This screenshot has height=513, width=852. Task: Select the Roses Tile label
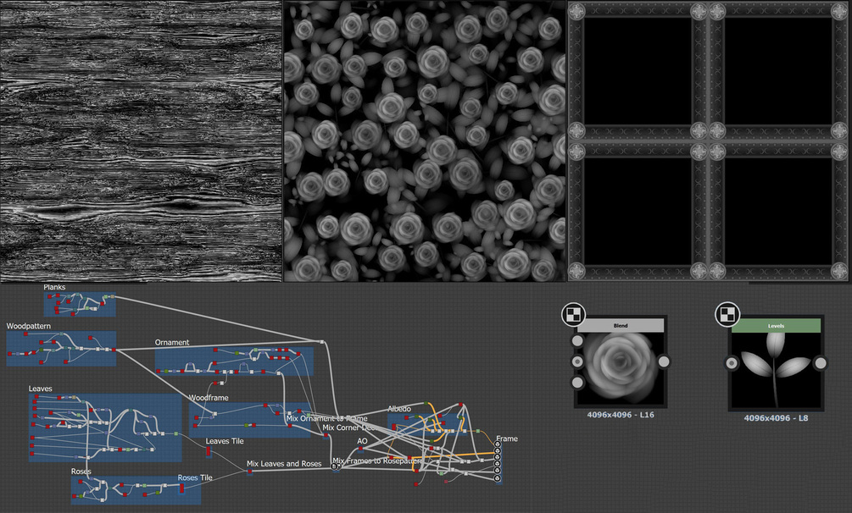point(194,477)
